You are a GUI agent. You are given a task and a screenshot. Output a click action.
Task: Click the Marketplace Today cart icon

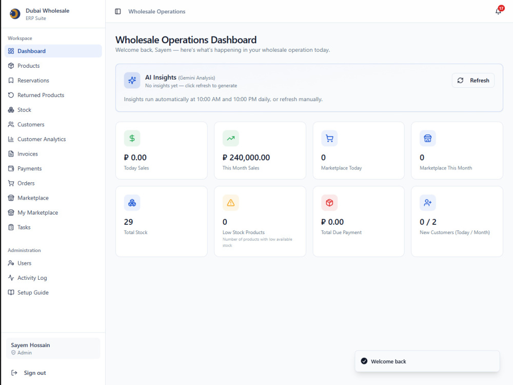(329, 138)
